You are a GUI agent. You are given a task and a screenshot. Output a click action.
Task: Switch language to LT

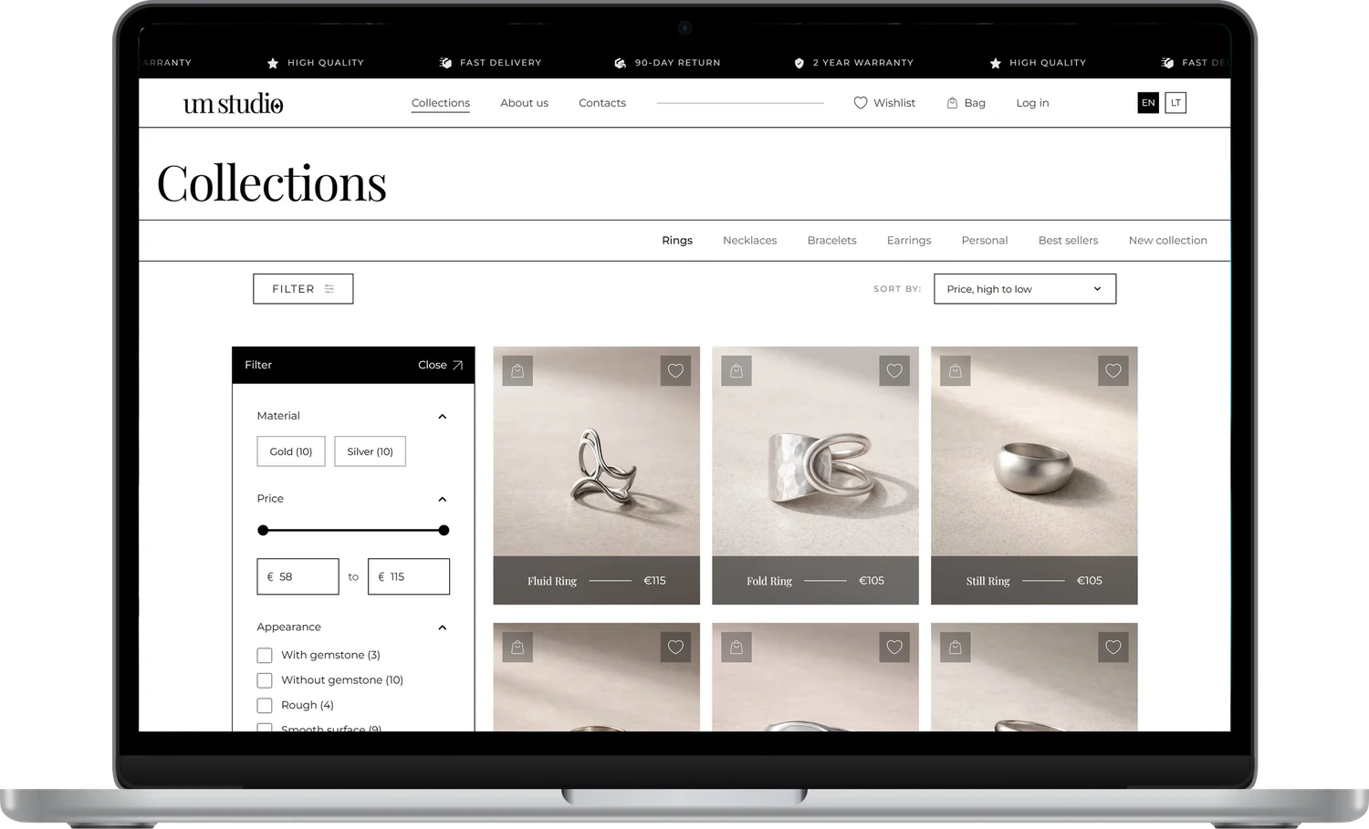(1176, 103)
